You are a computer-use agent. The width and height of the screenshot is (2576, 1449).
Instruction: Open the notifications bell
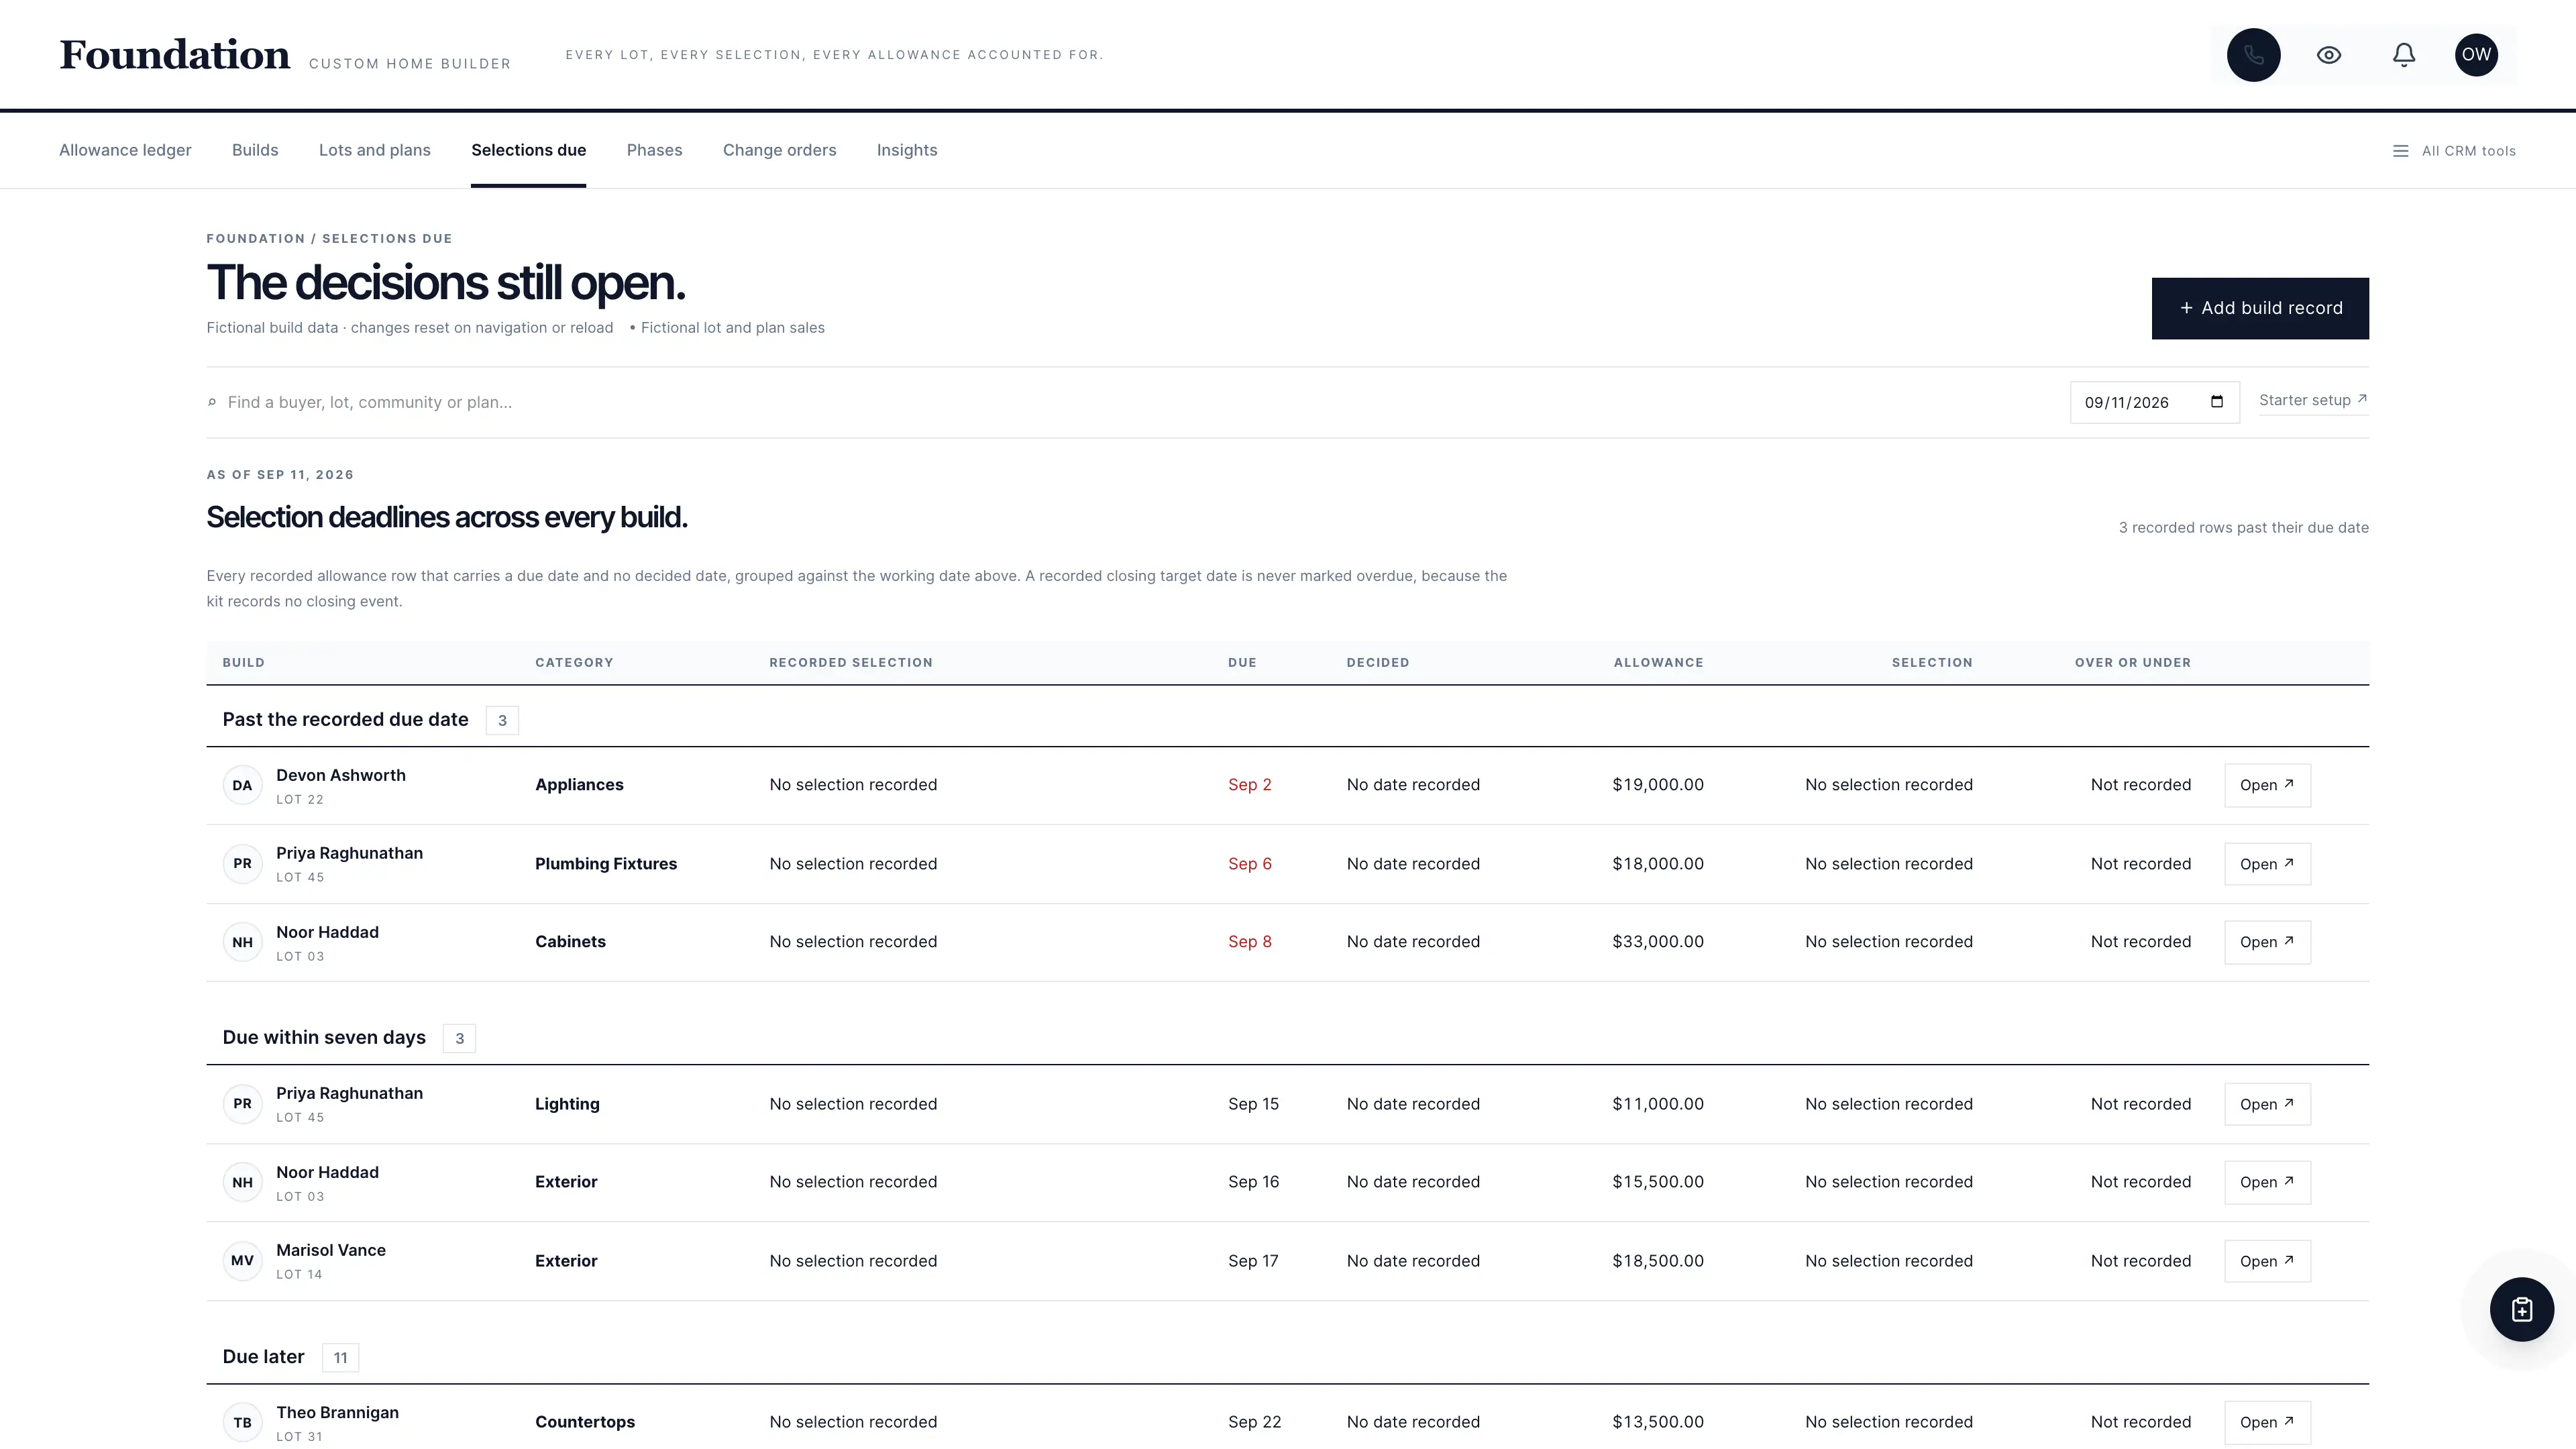pyautogui.click(x=2404, y=55)
